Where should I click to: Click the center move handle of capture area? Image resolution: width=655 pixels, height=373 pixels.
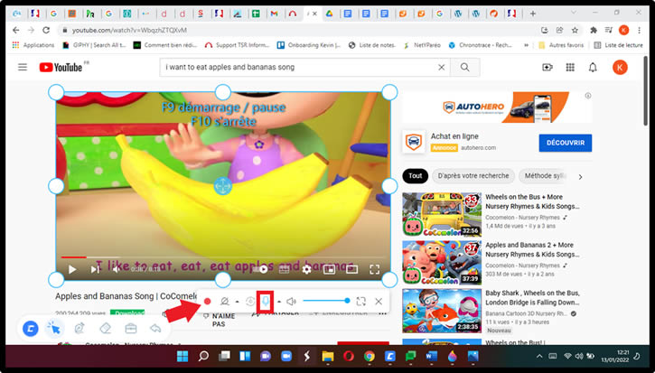pos(222,186)
